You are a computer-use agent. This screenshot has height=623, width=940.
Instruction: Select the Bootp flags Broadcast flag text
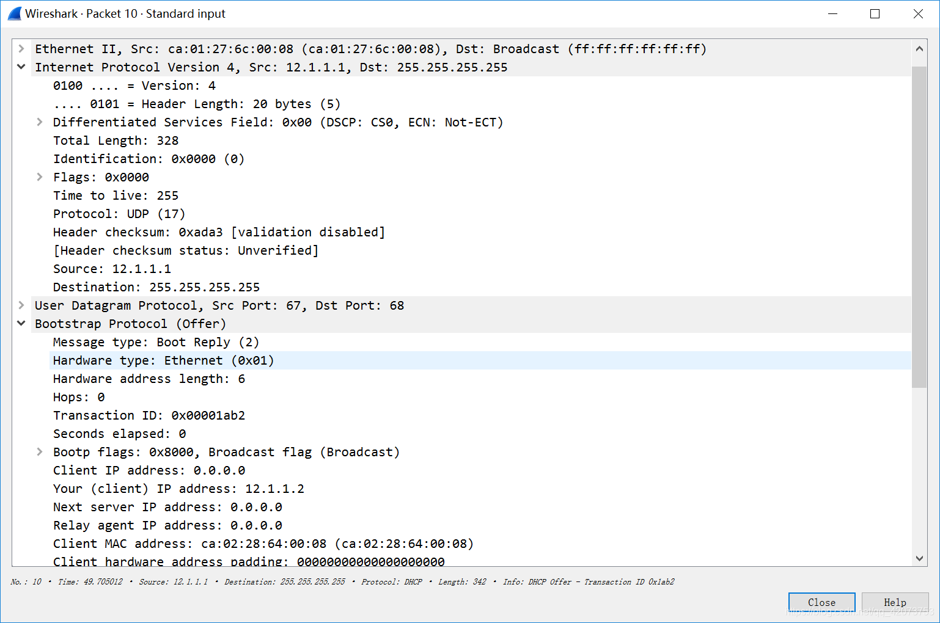(227, 452)
